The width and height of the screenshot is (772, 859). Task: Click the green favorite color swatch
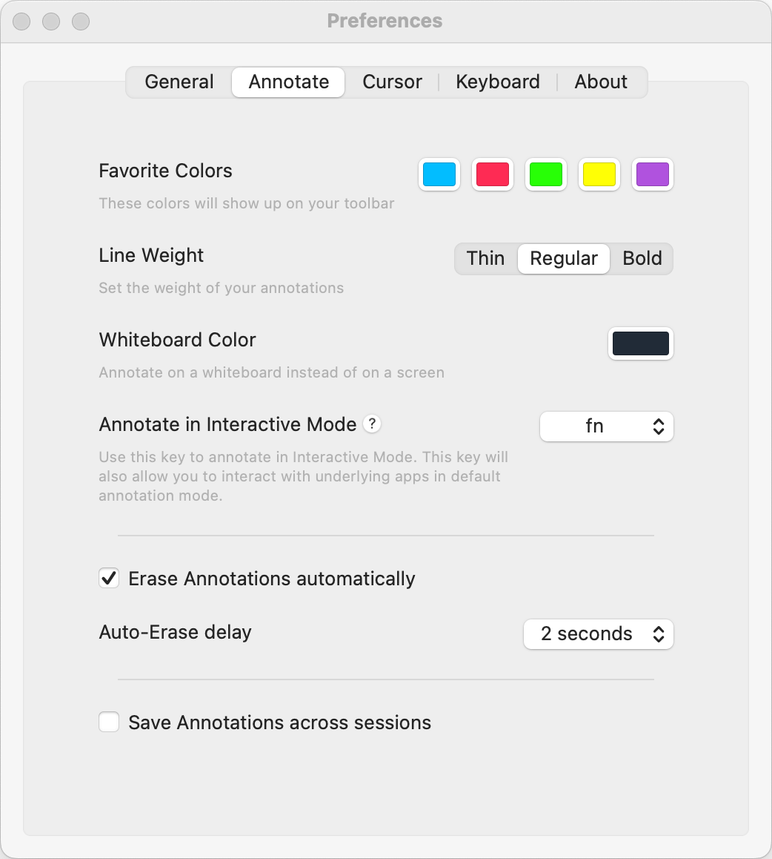pos(546,175)
